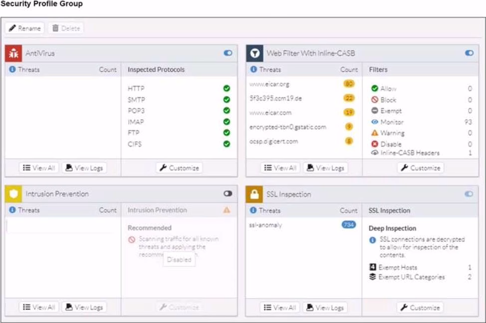Click the green check next to SMTP
The image size is (486, 323).
[x=227, y=99]
